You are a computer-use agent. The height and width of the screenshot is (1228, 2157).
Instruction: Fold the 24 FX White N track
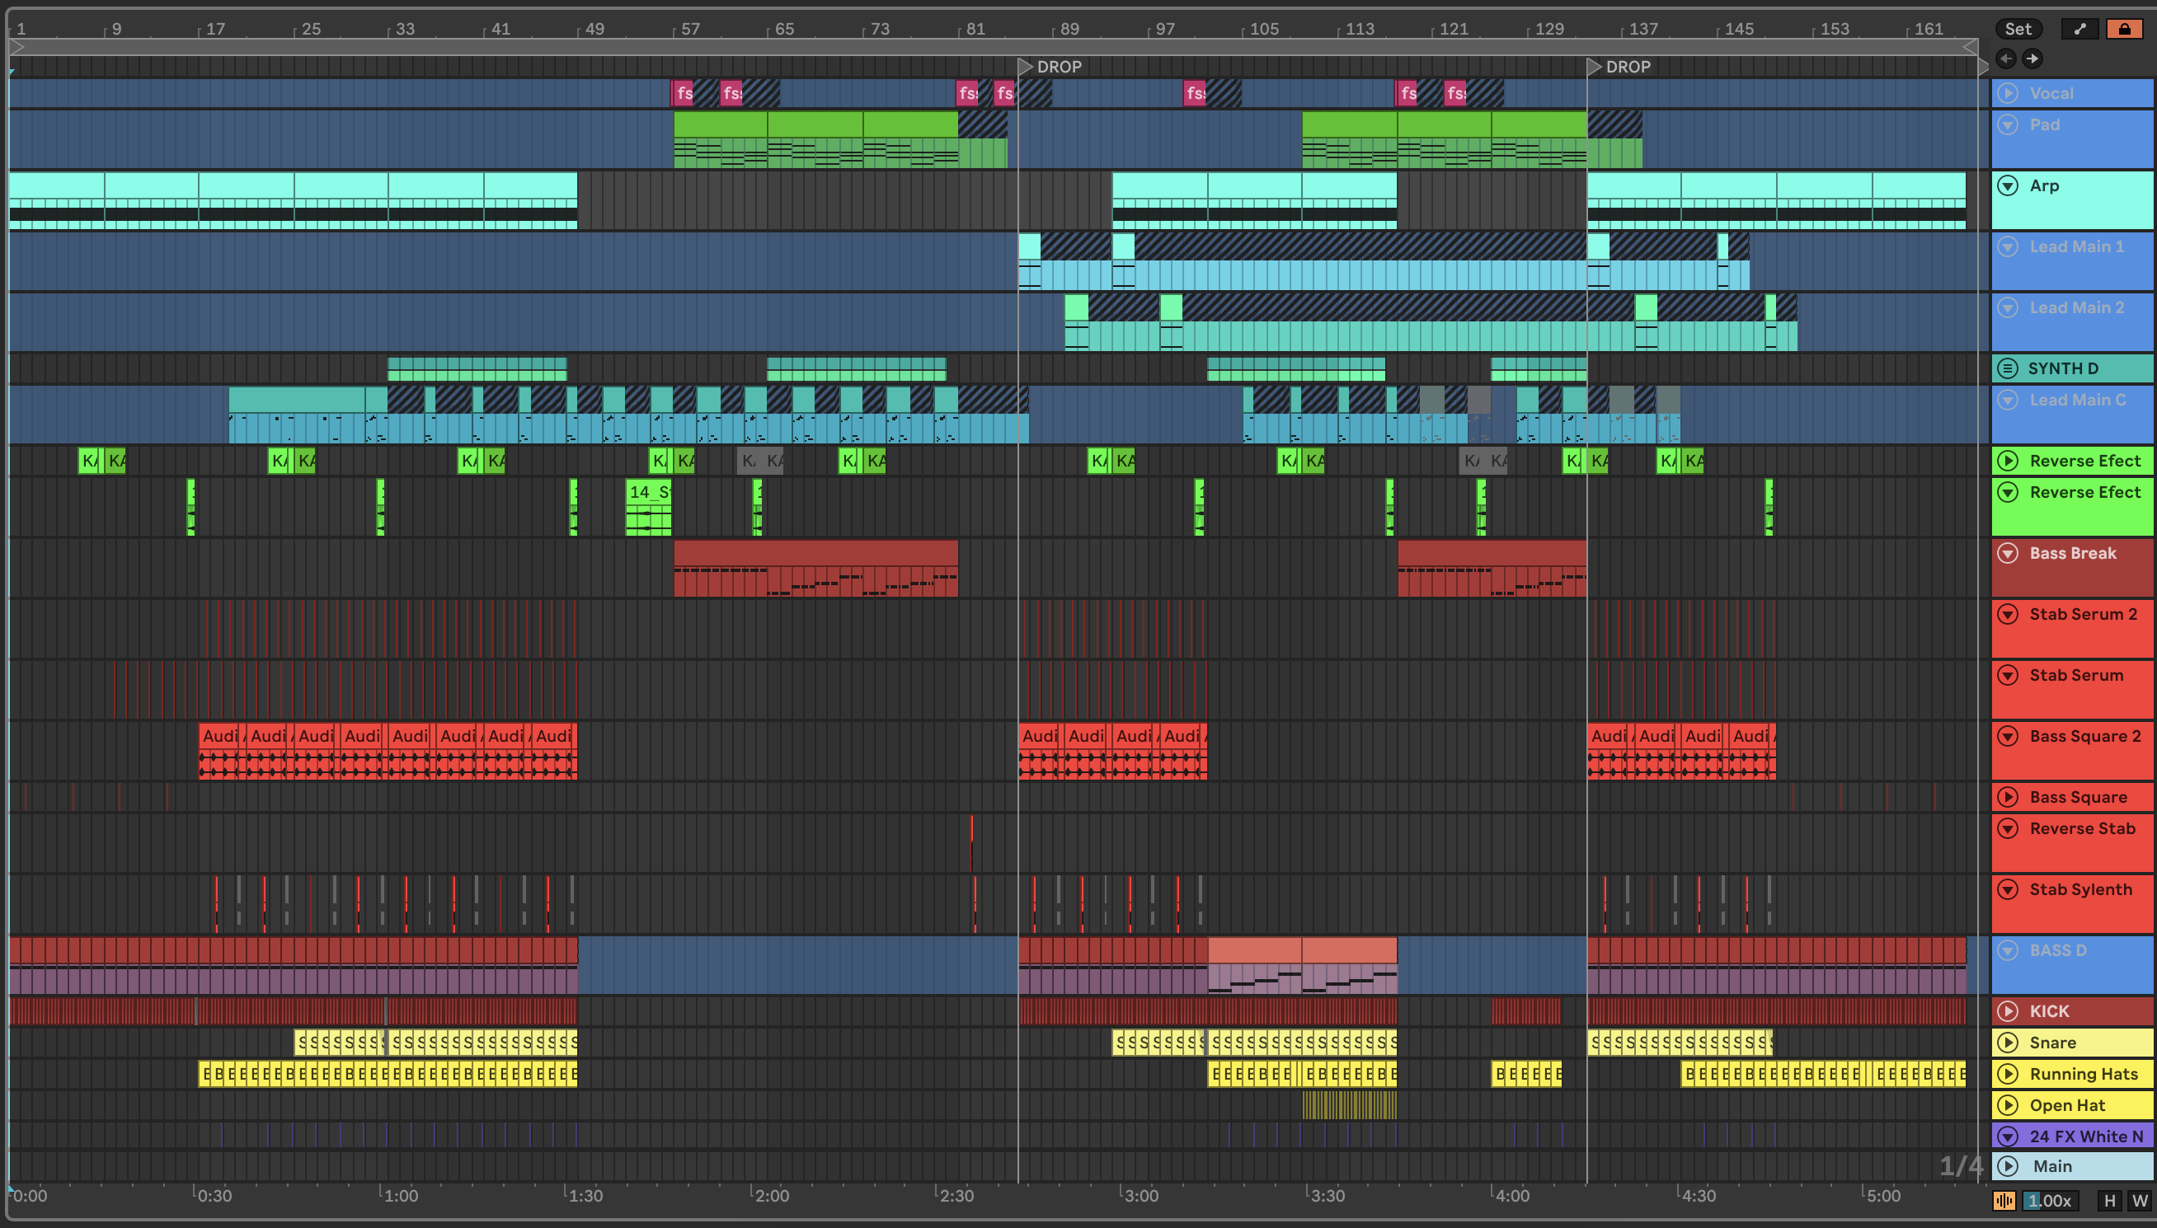pyautogui.click(x=2008, y=1136)
